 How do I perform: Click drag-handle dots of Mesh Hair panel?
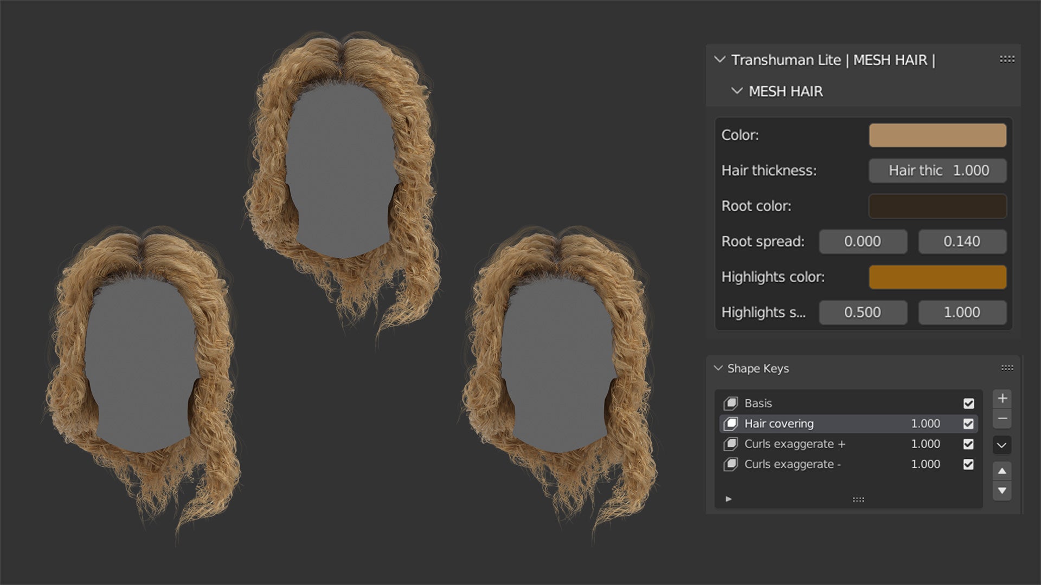pyautogui.click(x=1007, y=60)
